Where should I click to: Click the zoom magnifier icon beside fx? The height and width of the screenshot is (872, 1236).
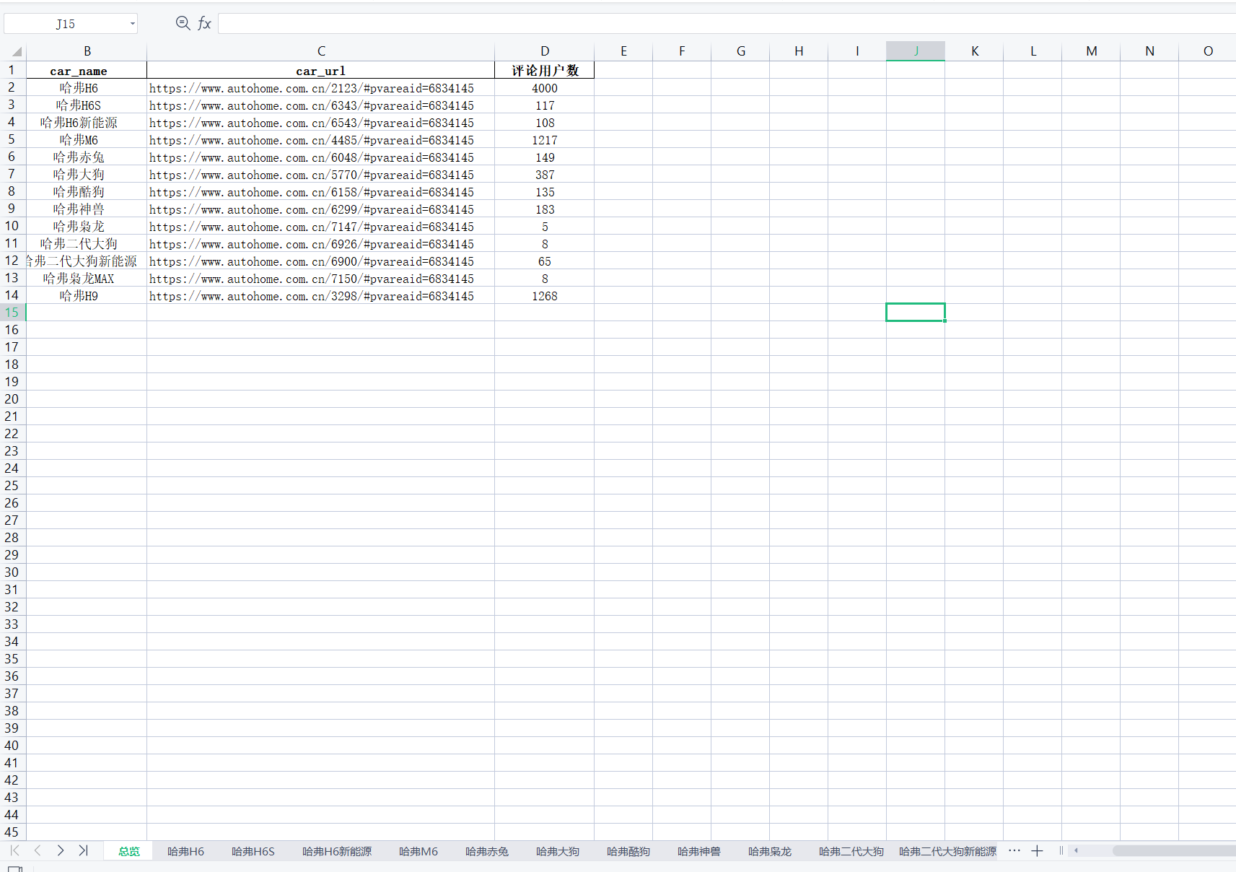[x=183, y=23]
